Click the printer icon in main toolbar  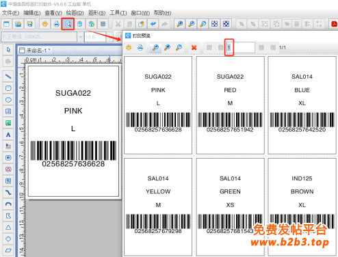56,24
